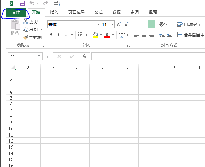Viewport: 205px width, 167px height.
Task: Expand the font name dropdown arrow
Action: (x=99, y=24)
